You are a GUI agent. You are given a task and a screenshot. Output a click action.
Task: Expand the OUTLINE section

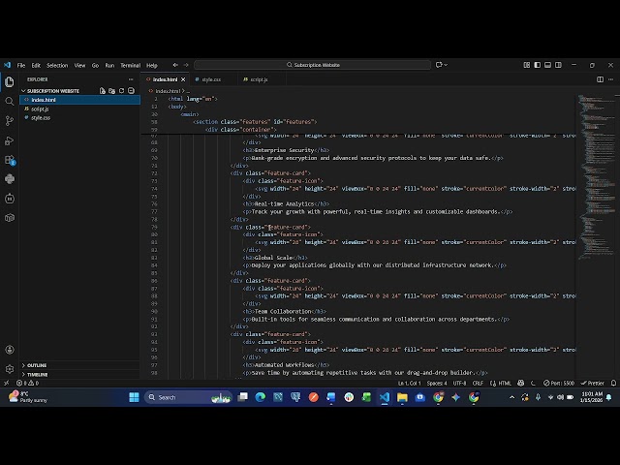37,365
